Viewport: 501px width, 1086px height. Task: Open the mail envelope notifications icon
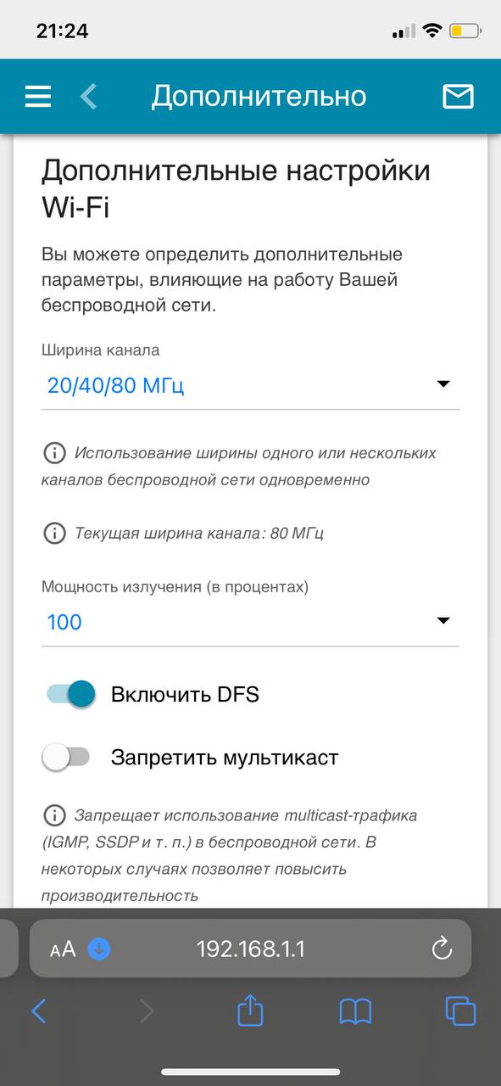[x=458, y=97]
